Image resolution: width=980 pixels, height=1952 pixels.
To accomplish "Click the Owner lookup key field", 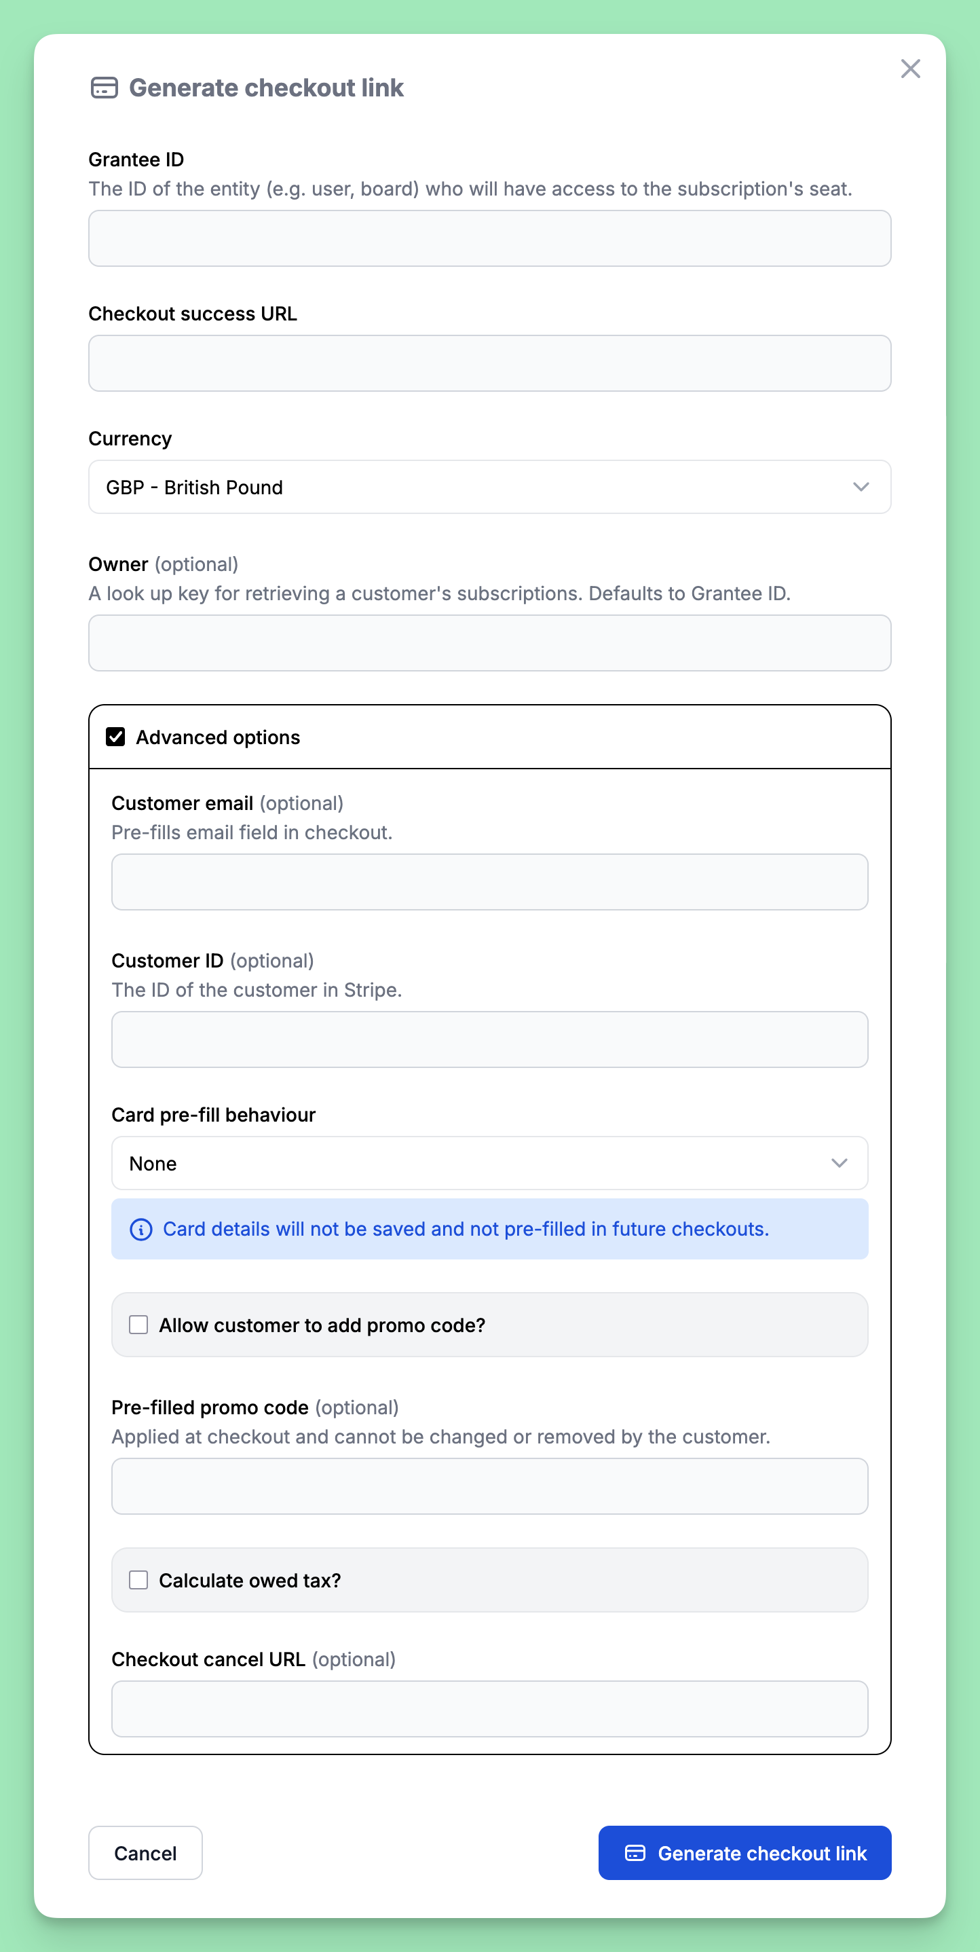I will (489, 642).
